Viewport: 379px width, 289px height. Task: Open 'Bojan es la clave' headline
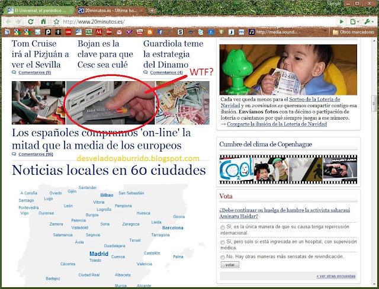105,54
